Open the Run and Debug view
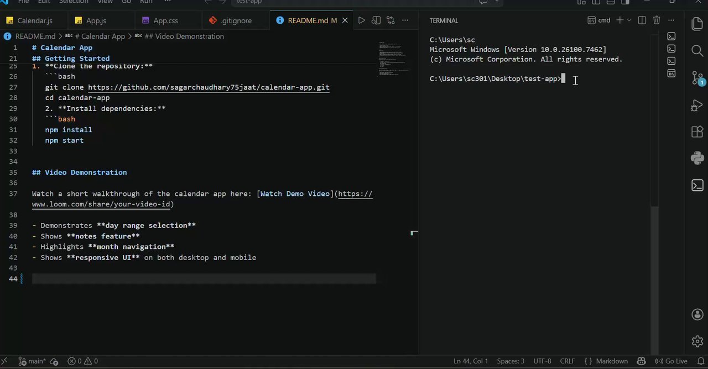This screenshot has height=369, width=708. tap(697, 105)
